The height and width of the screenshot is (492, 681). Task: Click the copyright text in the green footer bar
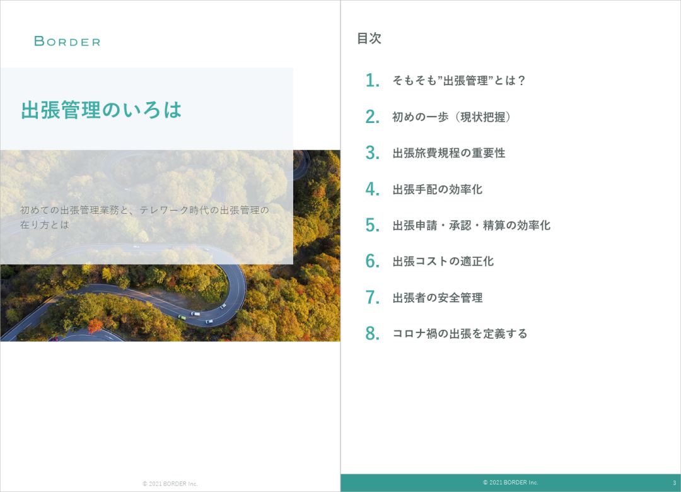(510, 483)
